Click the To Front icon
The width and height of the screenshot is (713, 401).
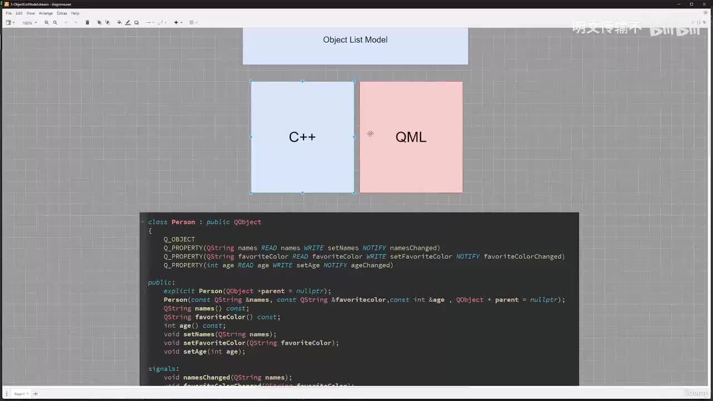pyautogui.click(x=99, y=23)
